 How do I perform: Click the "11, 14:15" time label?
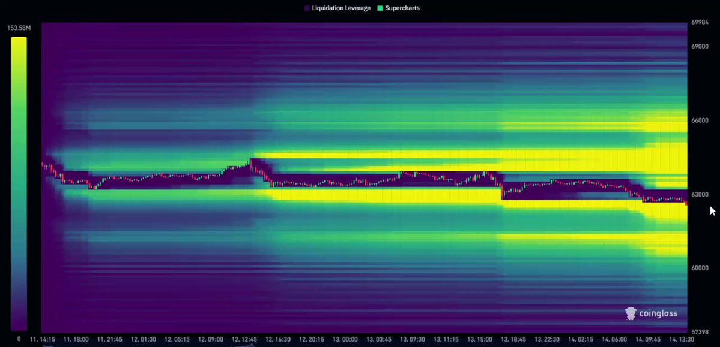pos(42,340)
